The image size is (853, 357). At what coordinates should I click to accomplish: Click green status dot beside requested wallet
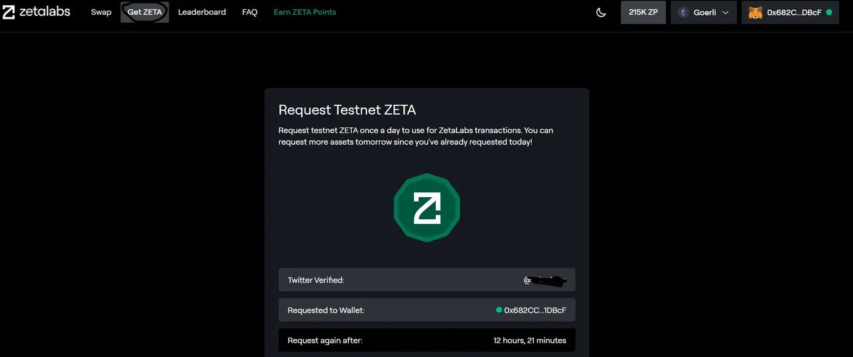499,310
